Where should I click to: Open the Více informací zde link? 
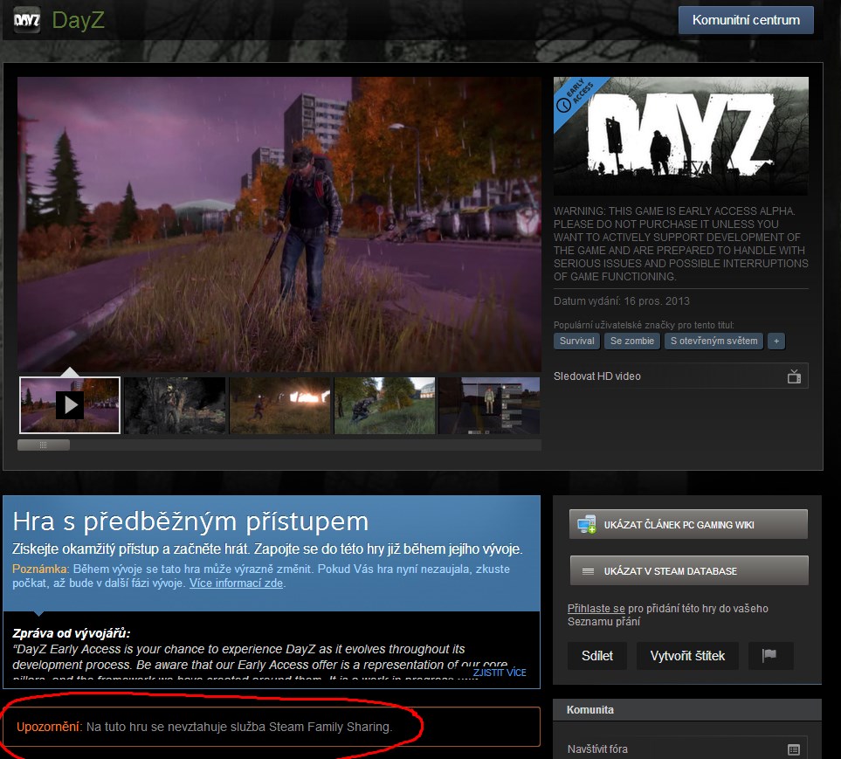(236, 583)
